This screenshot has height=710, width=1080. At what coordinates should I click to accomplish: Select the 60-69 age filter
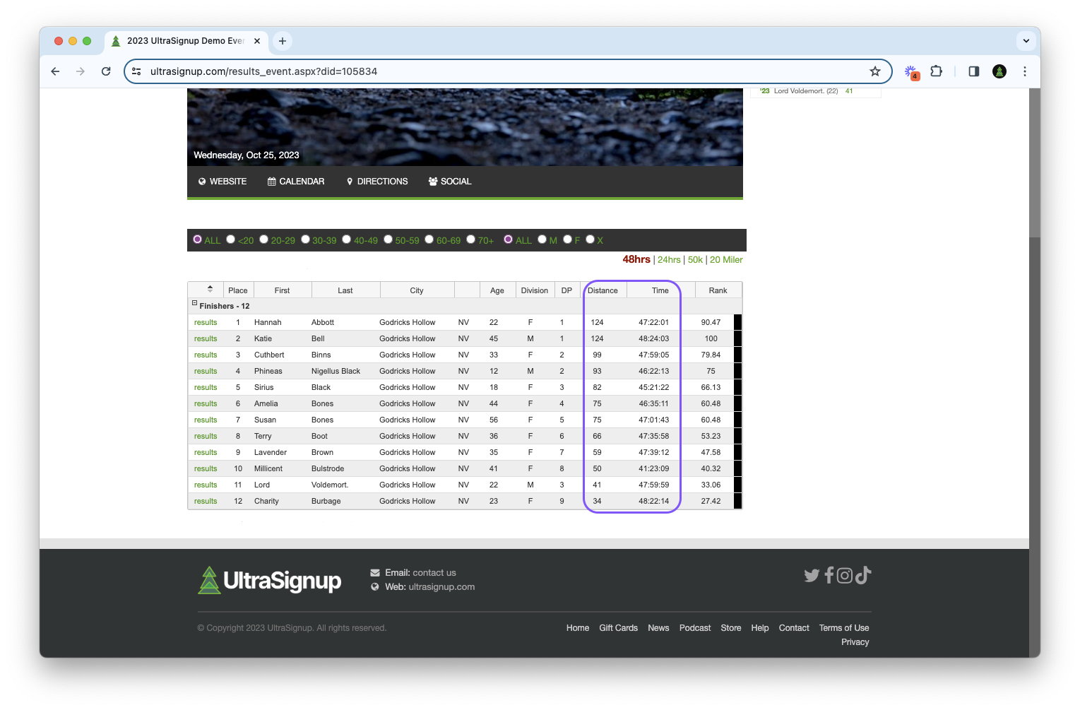coord(429,239)
